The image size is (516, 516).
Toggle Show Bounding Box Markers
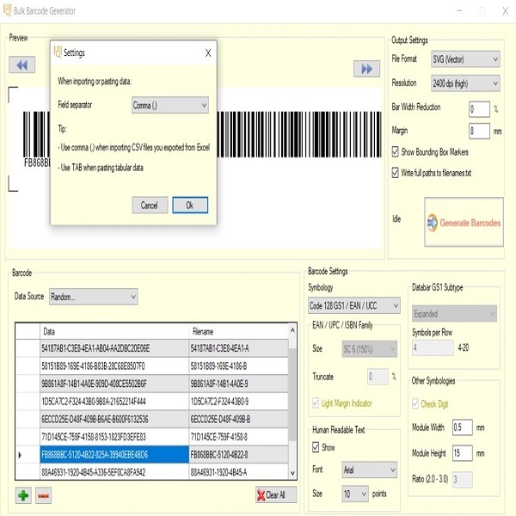(396, 151)
